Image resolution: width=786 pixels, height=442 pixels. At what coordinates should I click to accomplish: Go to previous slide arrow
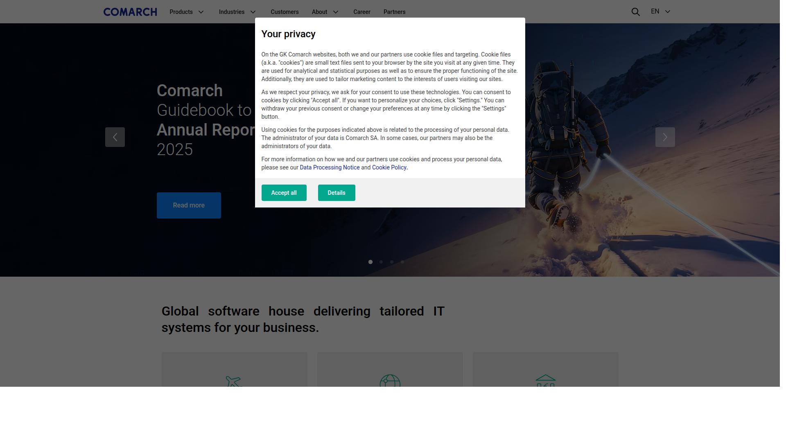point(115,137)
